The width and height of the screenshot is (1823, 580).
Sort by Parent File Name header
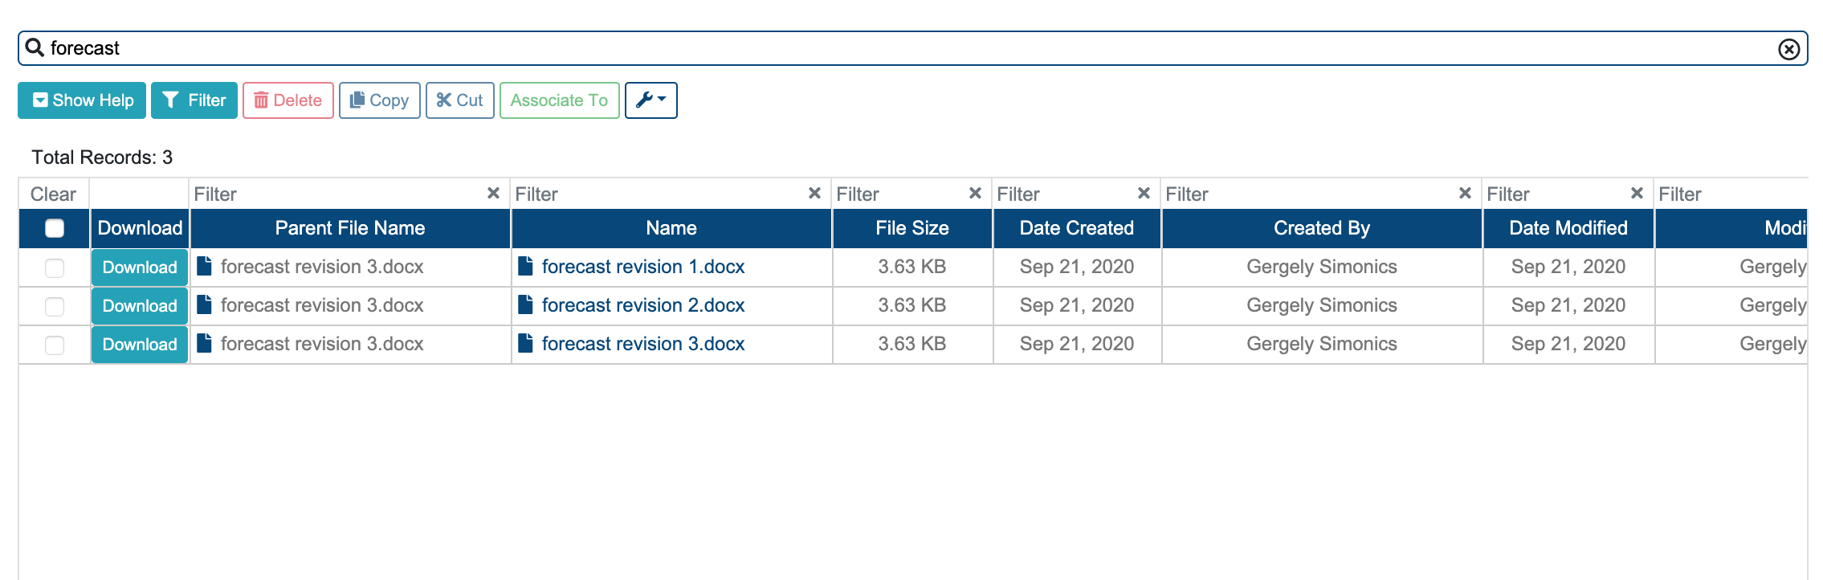(x=350, y=228)
